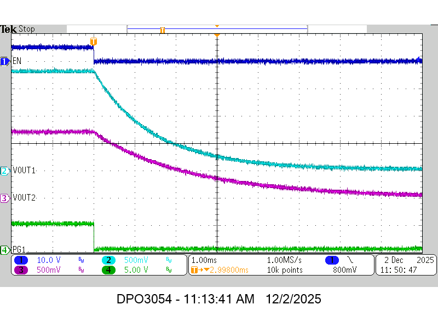Image resolution: width=438 pixels, height=328 pixels.
Task: Click orange trigger position T marker on graticule
Action: coord(94,42)
